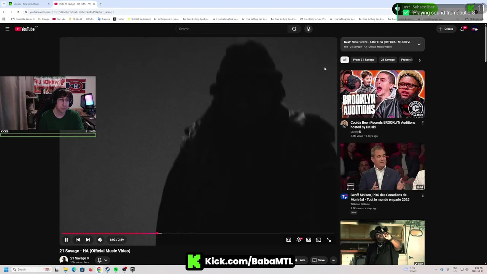Open a new browser tab
Screen dimensions: 487x274
(x=101, y=4)
